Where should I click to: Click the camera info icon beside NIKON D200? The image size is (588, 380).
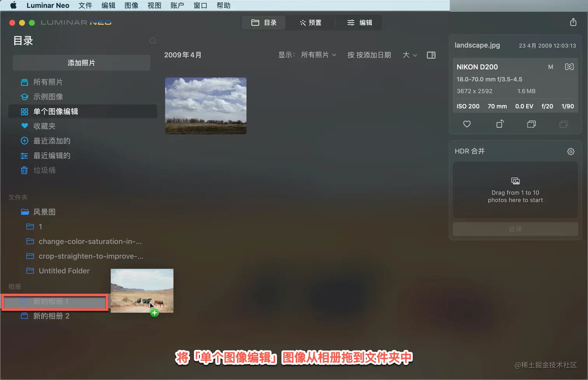pyautogui.click(x=569, y=67)
